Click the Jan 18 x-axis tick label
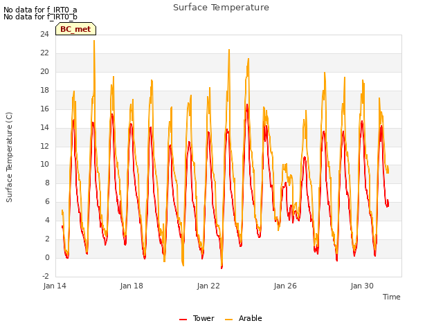The image size is (443, 332). click(132, 286)
